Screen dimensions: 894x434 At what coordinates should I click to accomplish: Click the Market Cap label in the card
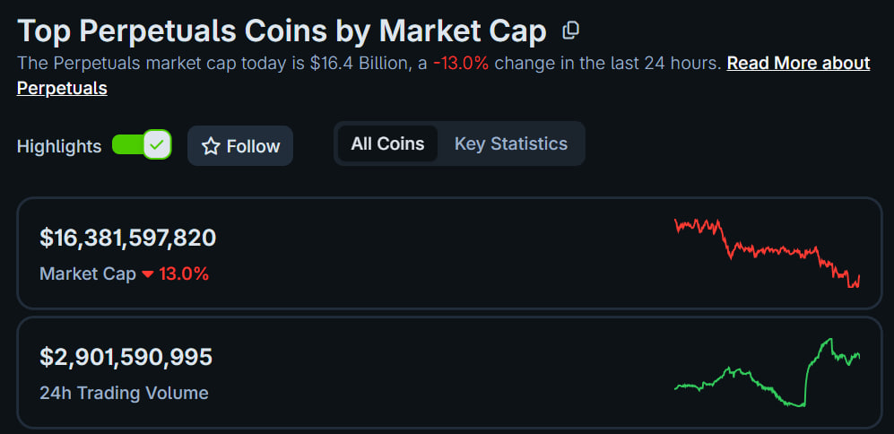click(88, 274)
